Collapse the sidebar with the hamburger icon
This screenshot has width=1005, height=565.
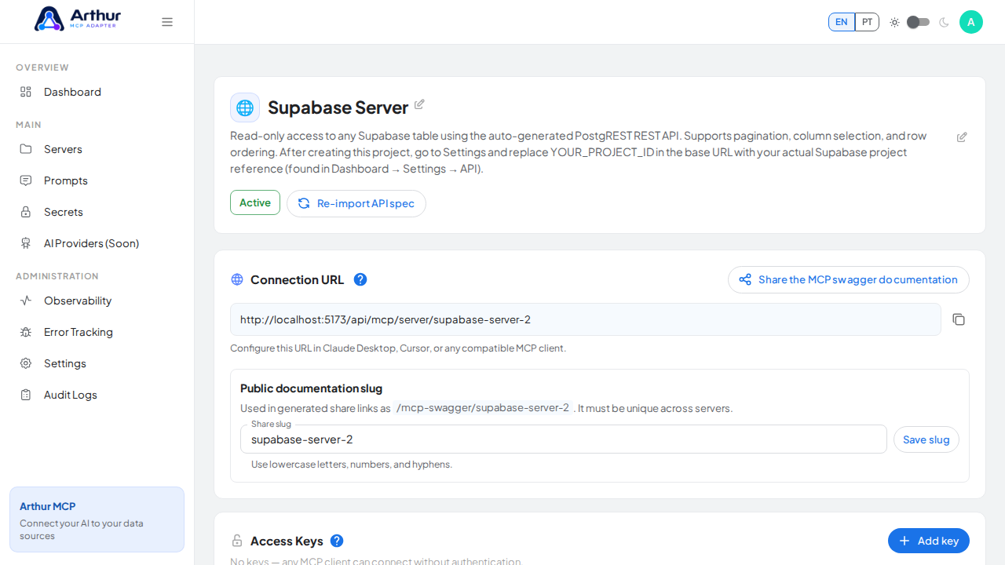tap(167, 22)
